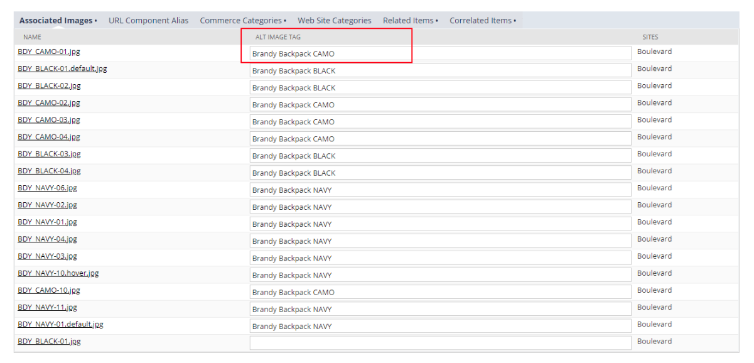Open the BDY_NAVY-10.hover.jpg link
The height and width of the screenshot is (363, 754).
click(x=58, y=273)
